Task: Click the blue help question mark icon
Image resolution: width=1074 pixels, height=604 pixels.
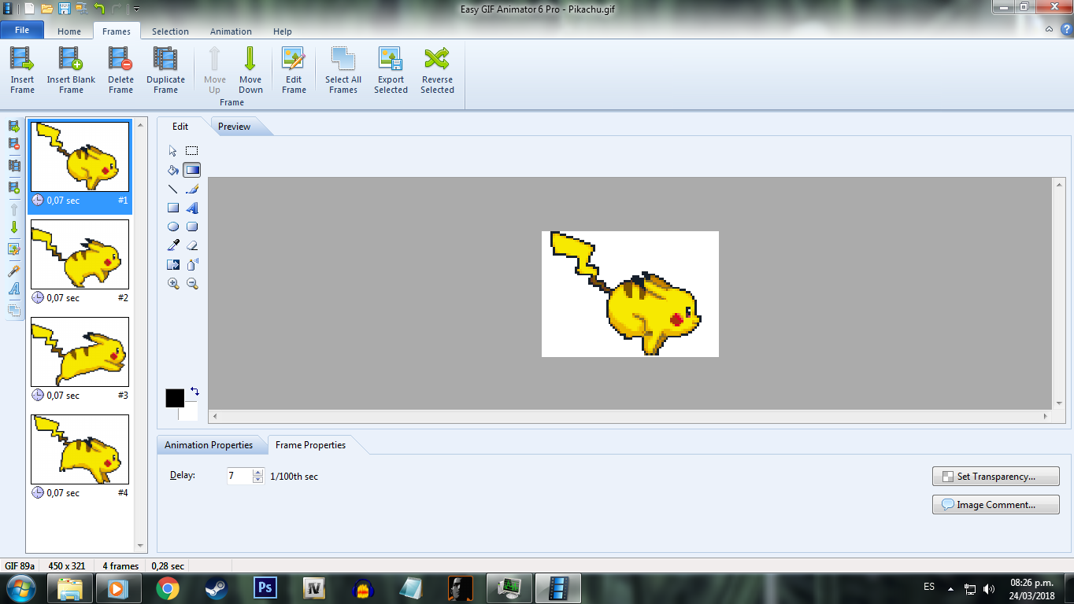Action: point(1066,30)
